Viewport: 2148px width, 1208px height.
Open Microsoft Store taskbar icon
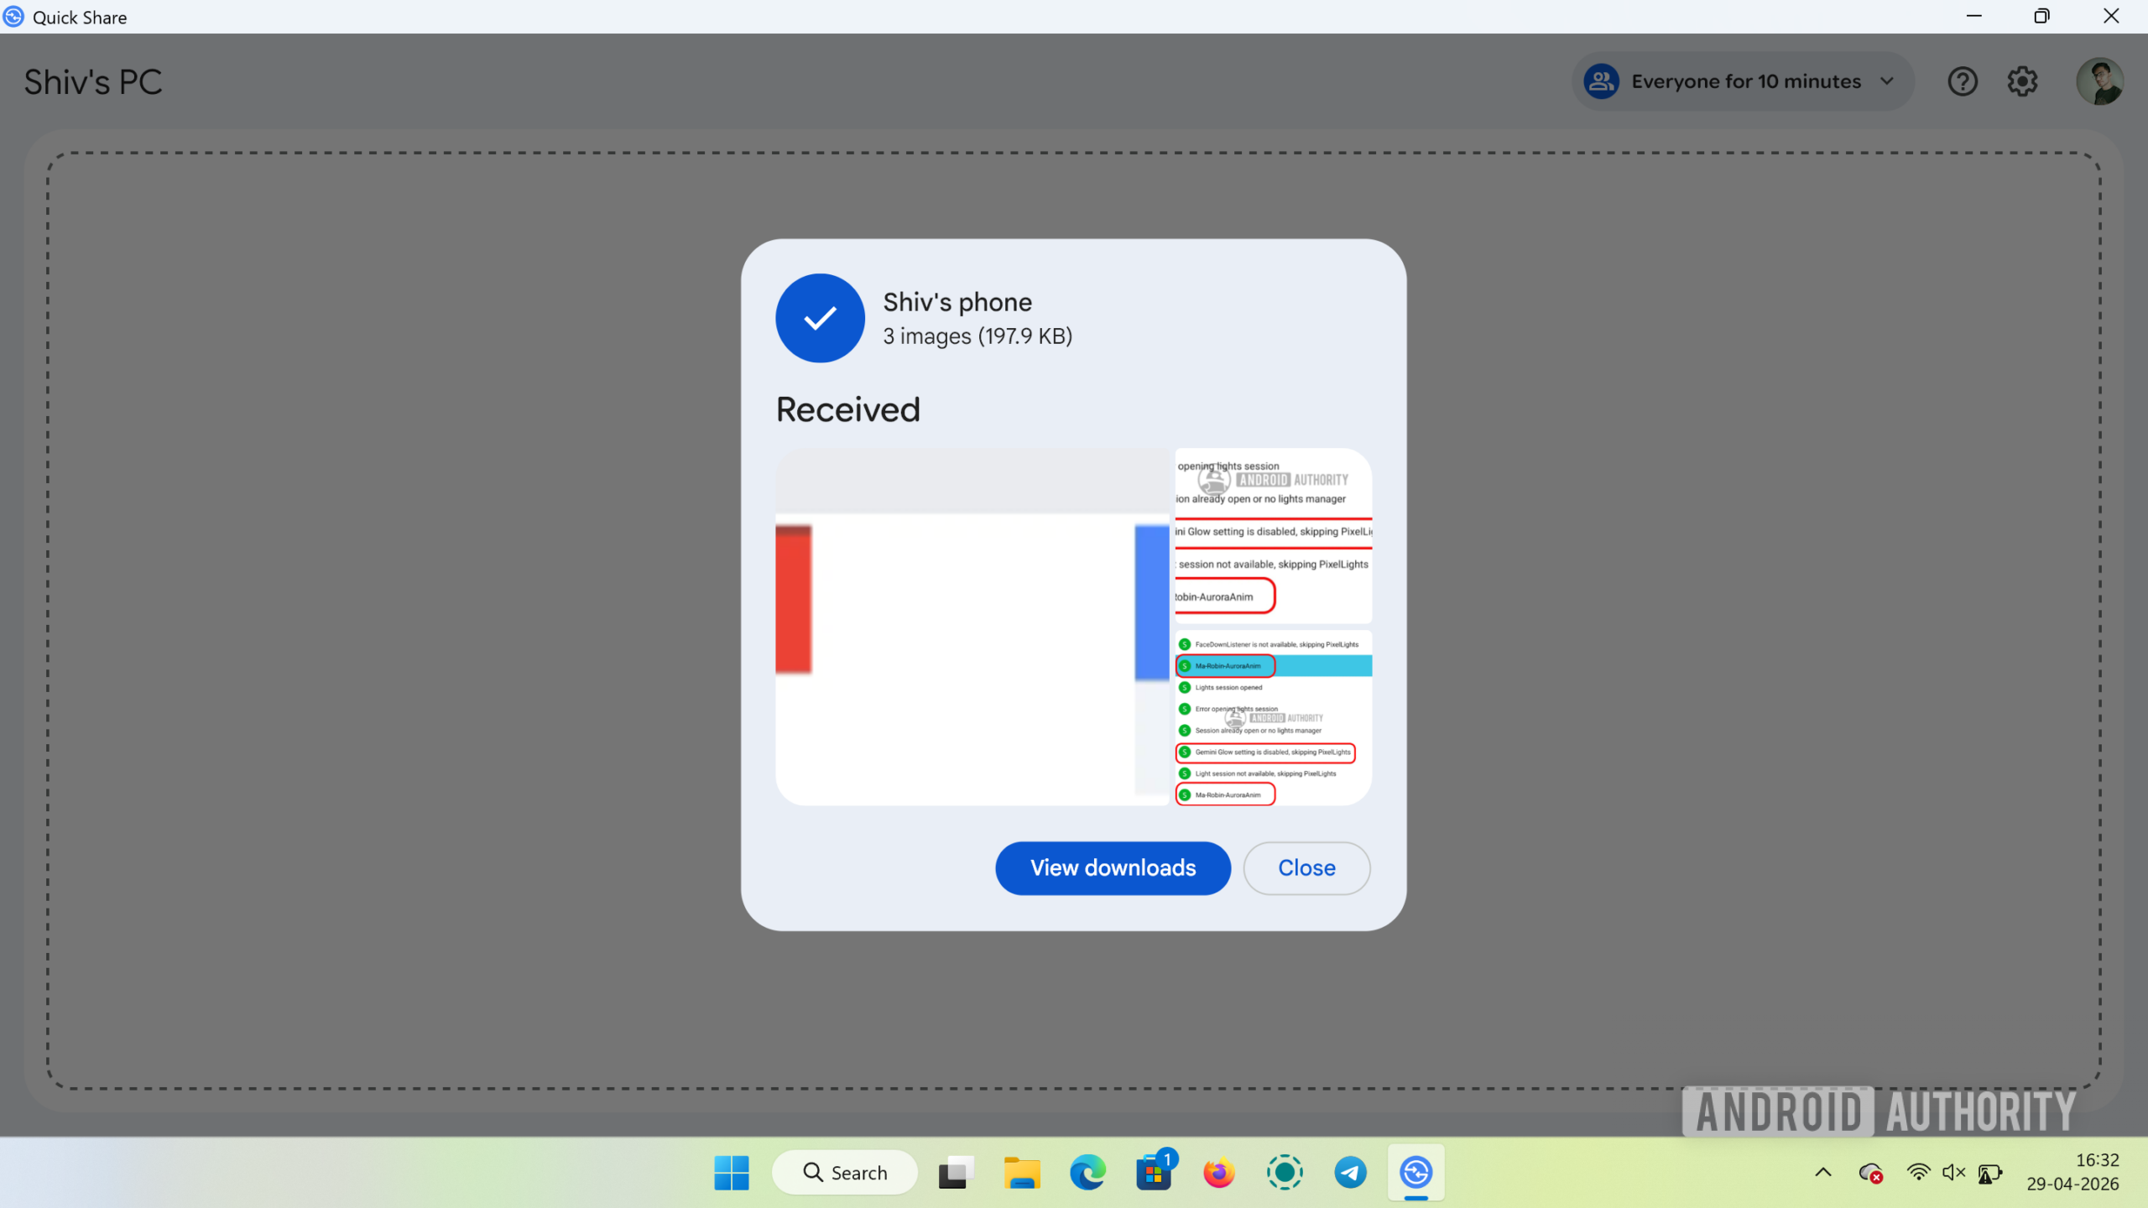click(1154, 1172)
